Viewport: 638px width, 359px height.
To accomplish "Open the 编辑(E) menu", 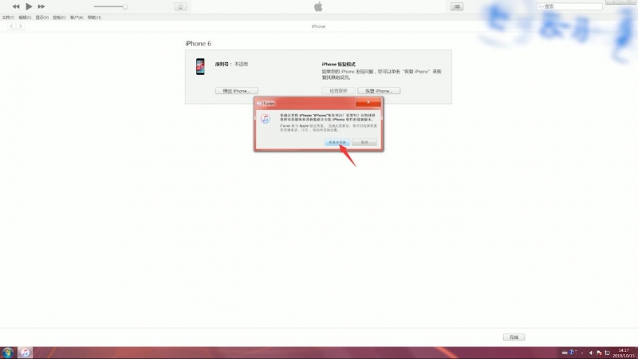I will click(x=25, y=18).
